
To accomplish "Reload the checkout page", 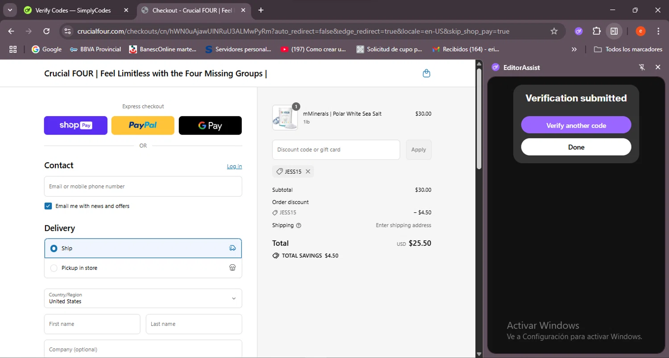I will pos(46,31).
